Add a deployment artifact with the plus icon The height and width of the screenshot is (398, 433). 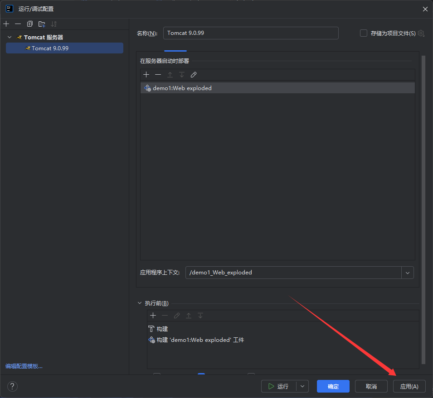(146, 75)
